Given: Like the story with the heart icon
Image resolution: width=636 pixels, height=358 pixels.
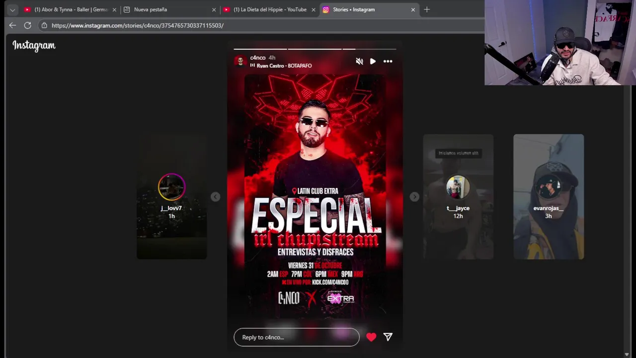Looking at the screenshot, I should point(371,337).
